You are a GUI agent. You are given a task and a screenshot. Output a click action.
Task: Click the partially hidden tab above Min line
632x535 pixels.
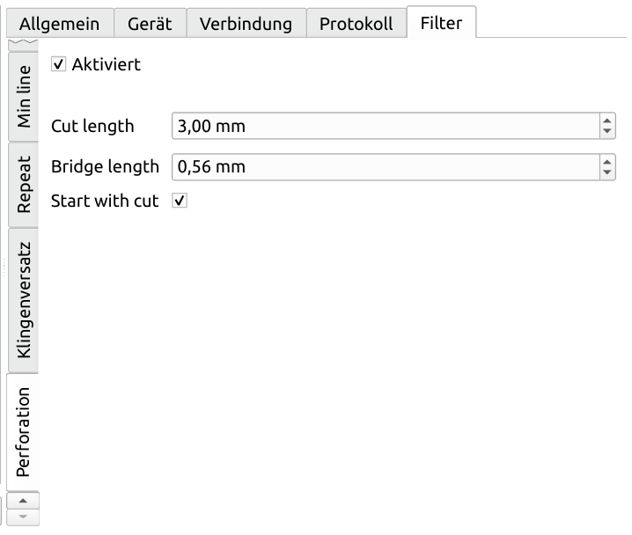coord(24,45)
